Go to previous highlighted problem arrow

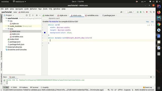click(x=152, y=25)
